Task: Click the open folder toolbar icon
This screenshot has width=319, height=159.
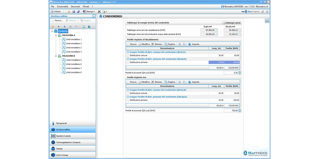Action: tap(69, 12)
